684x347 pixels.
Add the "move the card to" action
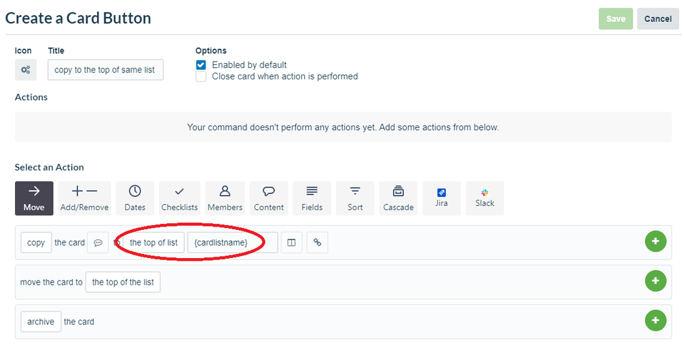point(656,281)
